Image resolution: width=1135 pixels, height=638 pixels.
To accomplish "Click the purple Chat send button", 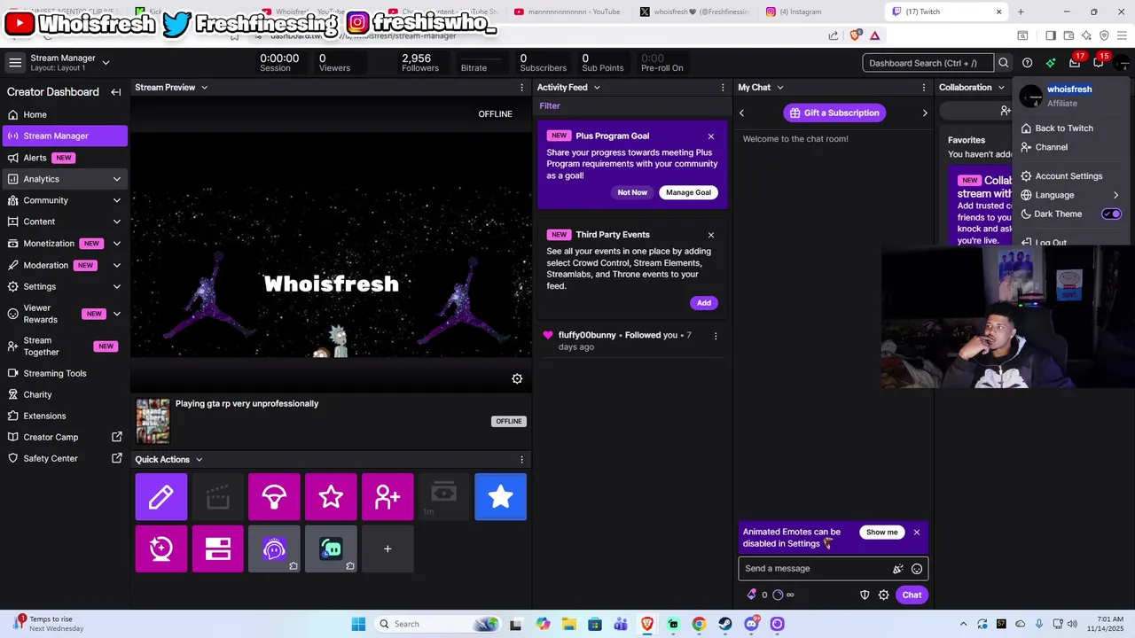I will 912,595.
